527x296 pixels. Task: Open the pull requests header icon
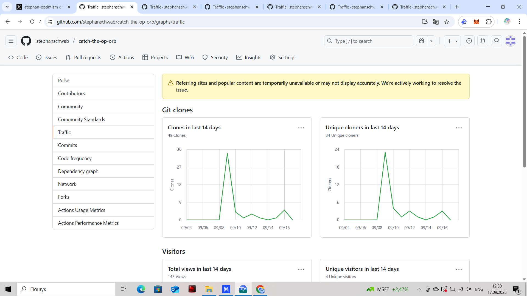pos(483,41)
